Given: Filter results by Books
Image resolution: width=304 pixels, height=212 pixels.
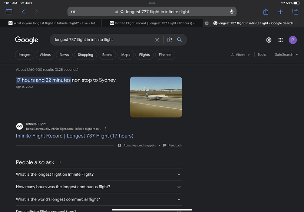Looking at the screenshot, I should pyautogui.click(x=107, y=55).
